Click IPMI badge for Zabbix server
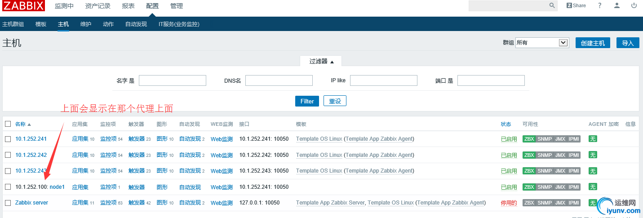 pos(574,203)
